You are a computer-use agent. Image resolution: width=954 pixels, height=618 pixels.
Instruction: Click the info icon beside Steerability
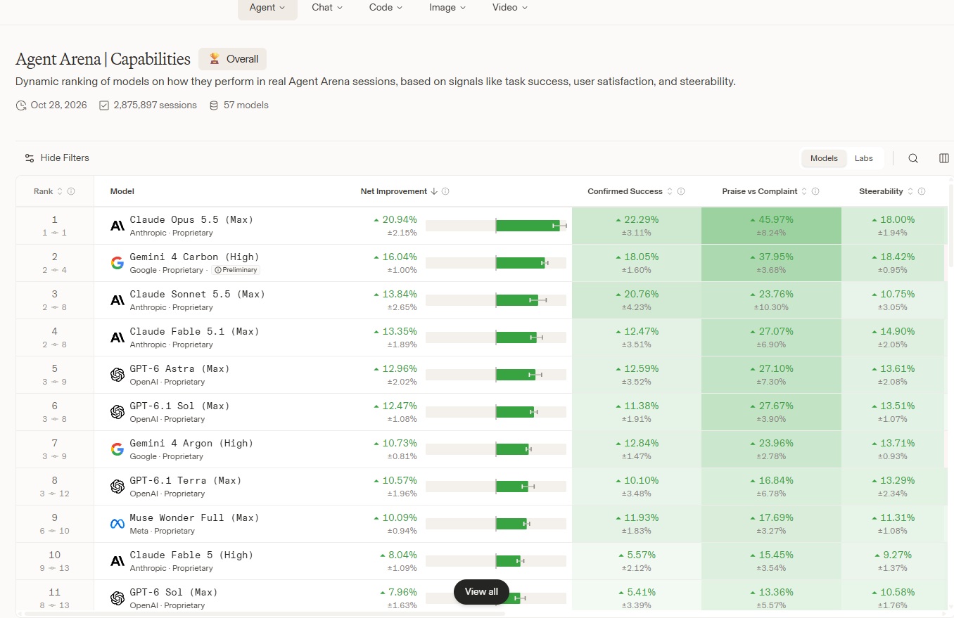click(922, 191)
